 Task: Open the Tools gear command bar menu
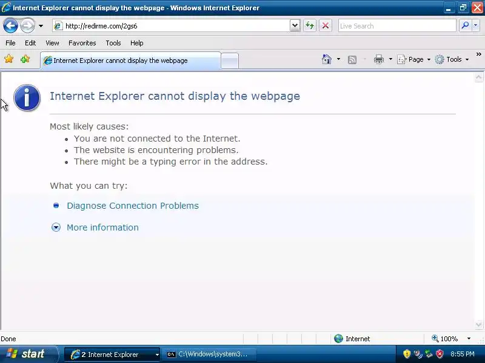click(x=452, y=59)
